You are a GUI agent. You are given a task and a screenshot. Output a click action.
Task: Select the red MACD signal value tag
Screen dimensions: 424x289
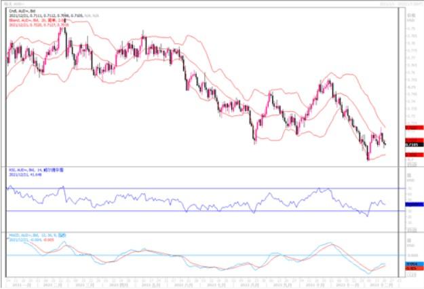click(411, 268)
